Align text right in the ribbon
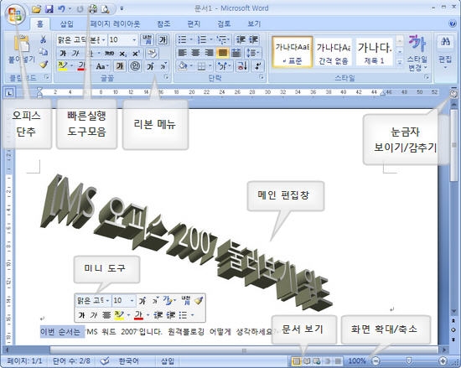Image resolution: width=461 pixels, height=368 pixels. click(x=209, y=53)
